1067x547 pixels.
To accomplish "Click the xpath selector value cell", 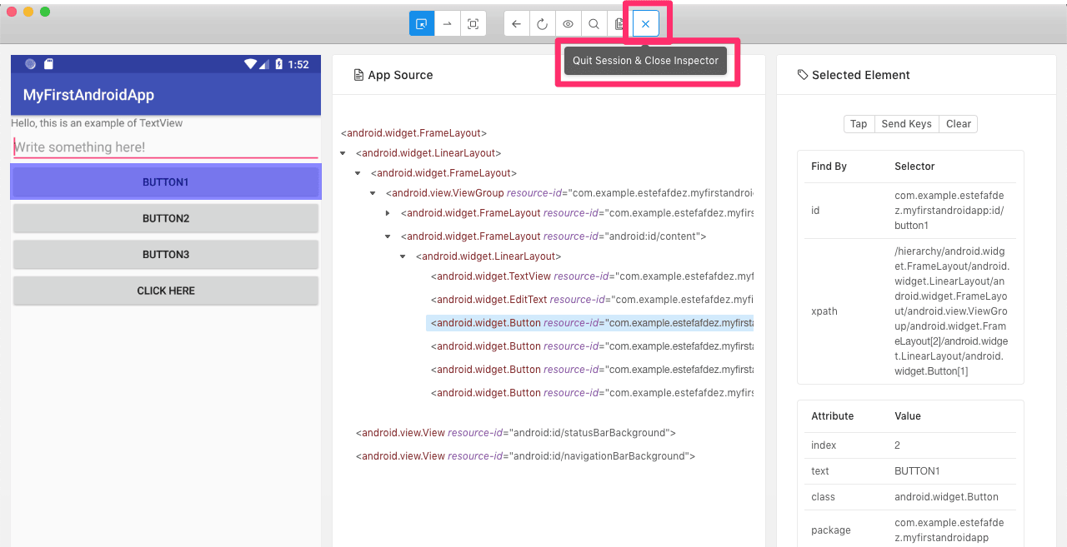I will pos(952,311).
